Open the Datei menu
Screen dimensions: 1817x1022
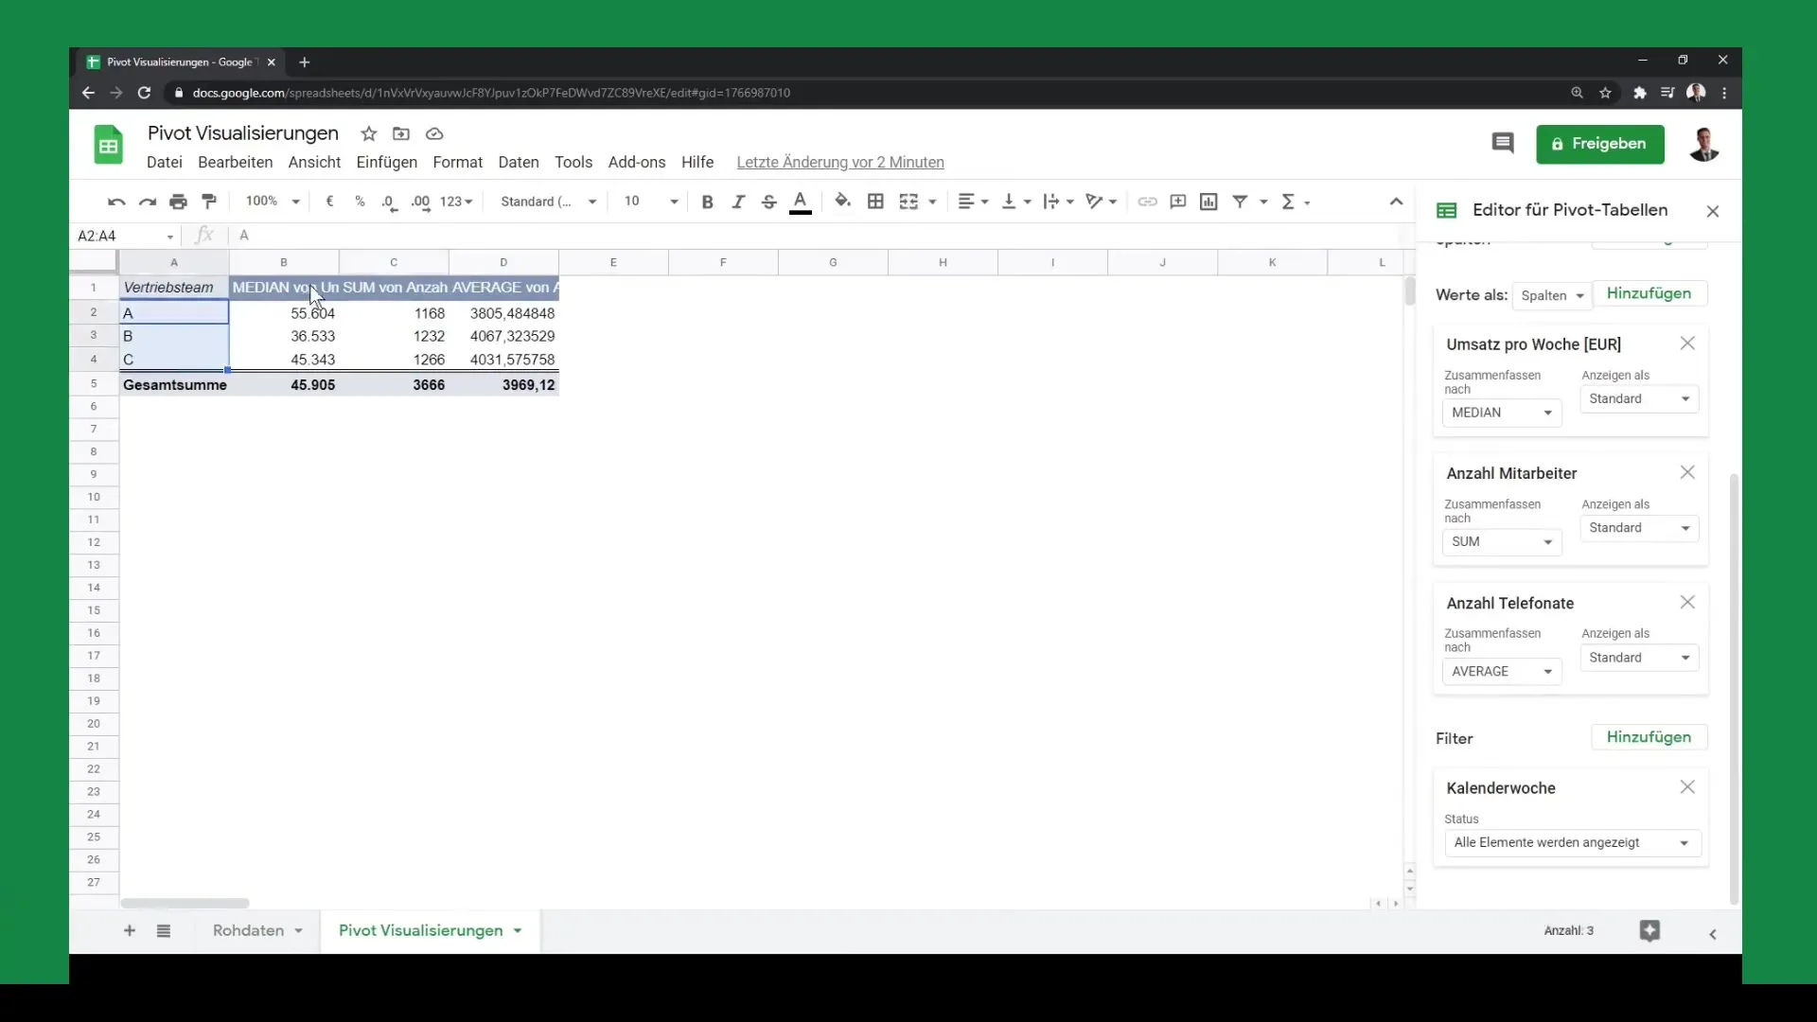click(165, 163)
